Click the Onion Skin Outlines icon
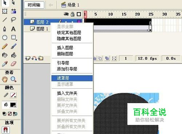Viewport: 182px width, 134px height. [x=100, y=58]
